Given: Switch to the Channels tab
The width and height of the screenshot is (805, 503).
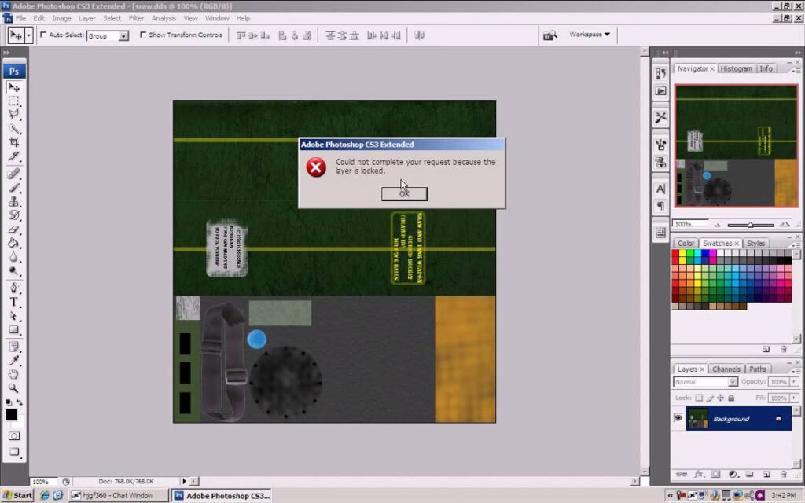Looking at the screenshot, I should click(726, 369).
